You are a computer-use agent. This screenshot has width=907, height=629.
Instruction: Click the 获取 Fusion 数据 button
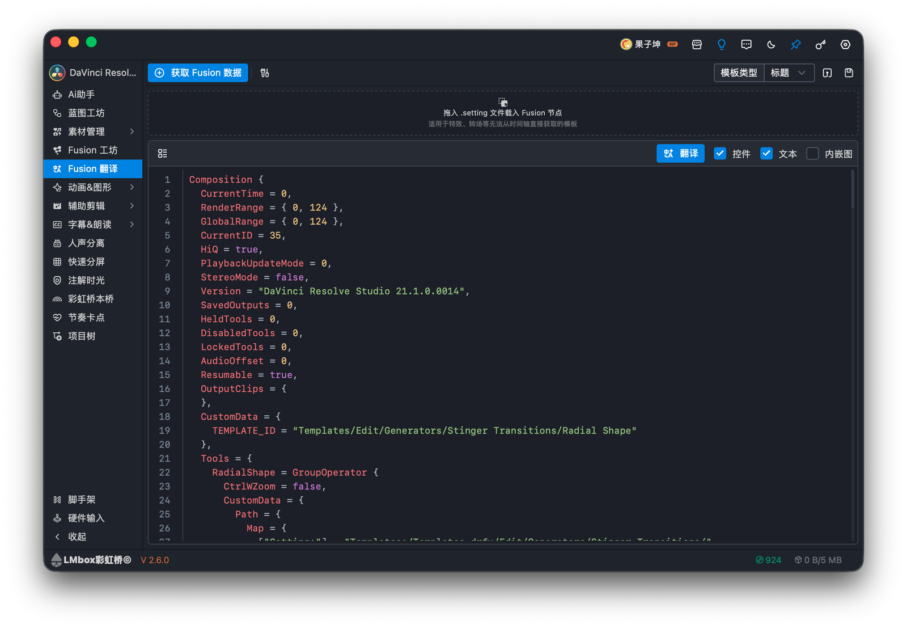[198, 73]
